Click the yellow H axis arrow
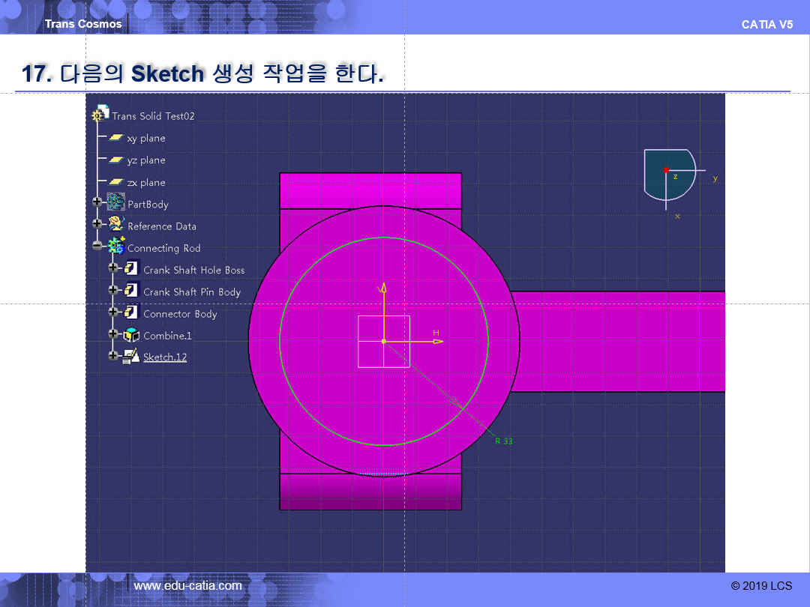810x607 pixels. (x=437, y=341)
